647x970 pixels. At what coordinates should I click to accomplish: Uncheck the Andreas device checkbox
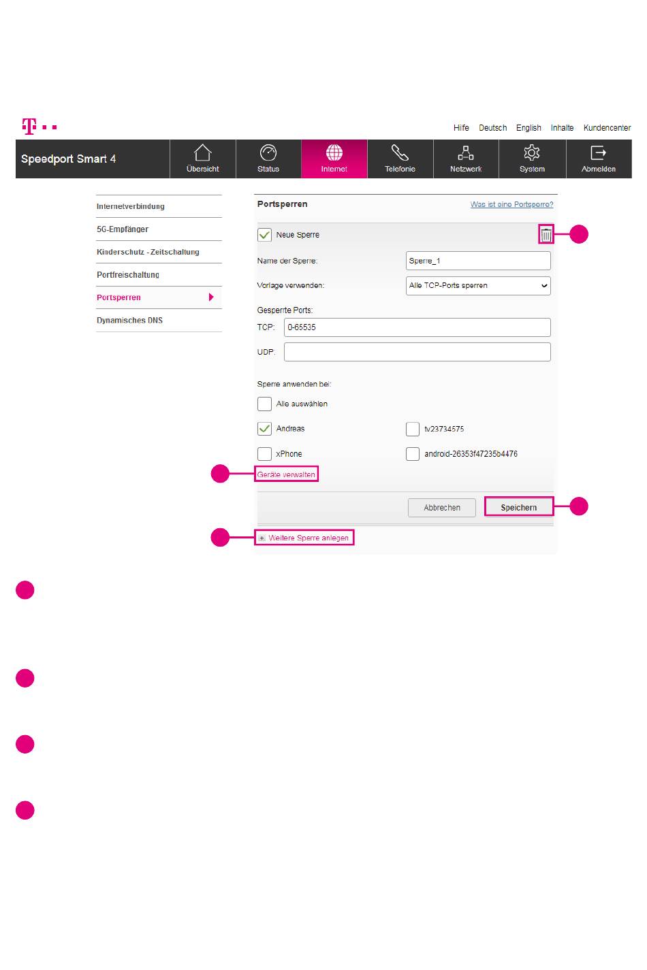point(264,429)
